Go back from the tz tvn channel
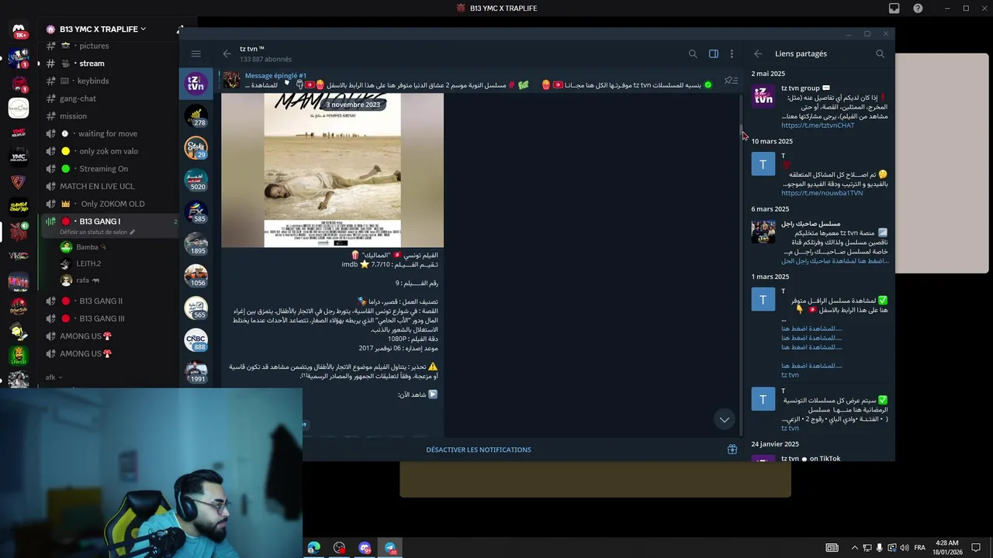 (x=227, y=53)
